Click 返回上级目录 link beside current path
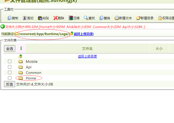The width and height of the screenshot is (174, 123). pyautogui.click(x=83, y=34)
